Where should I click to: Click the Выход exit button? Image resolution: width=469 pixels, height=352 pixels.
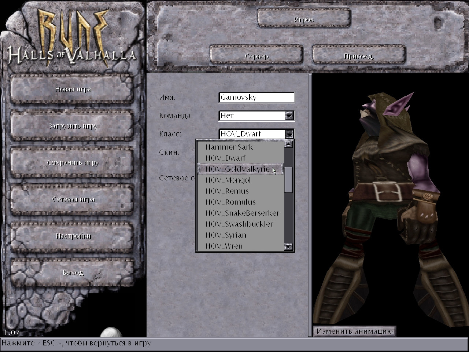[73, 272]
